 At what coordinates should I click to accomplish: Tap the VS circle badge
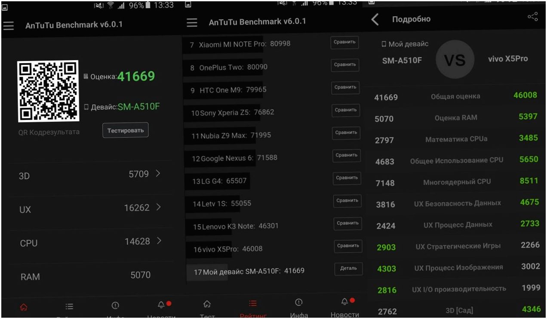455,60
